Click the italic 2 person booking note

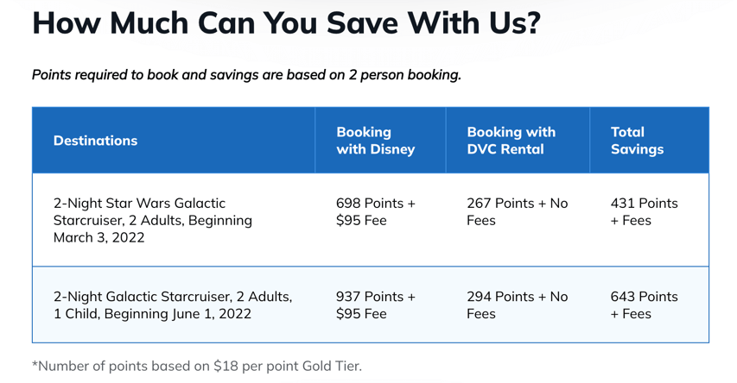pos(246,75)
